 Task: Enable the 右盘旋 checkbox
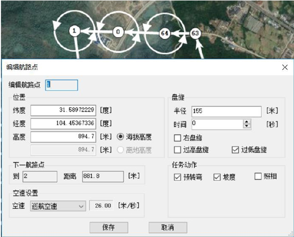[x=178, y=138]
